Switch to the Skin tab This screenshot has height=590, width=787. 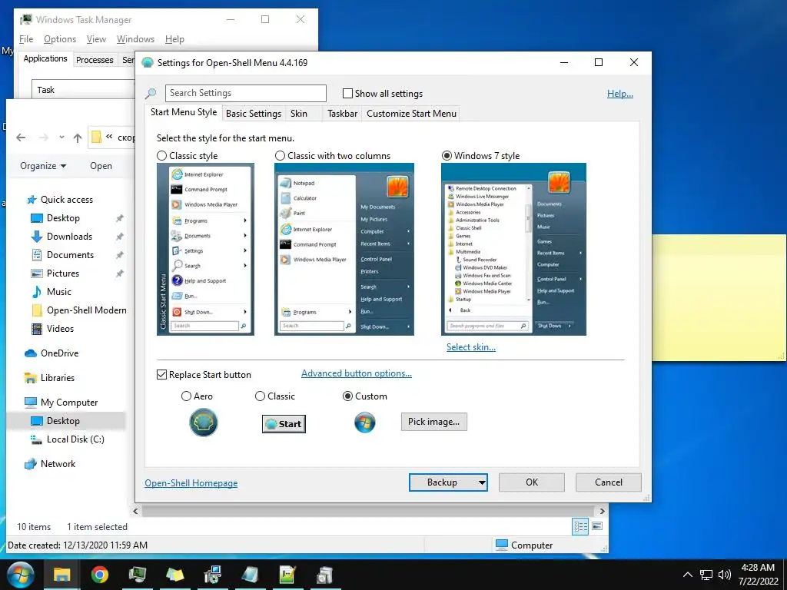[299, 114]
